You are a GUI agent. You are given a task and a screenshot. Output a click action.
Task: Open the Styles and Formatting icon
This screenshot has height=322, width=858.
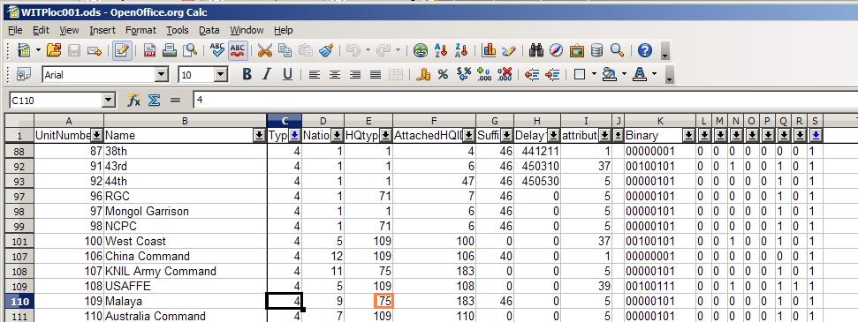coord(24,74)
